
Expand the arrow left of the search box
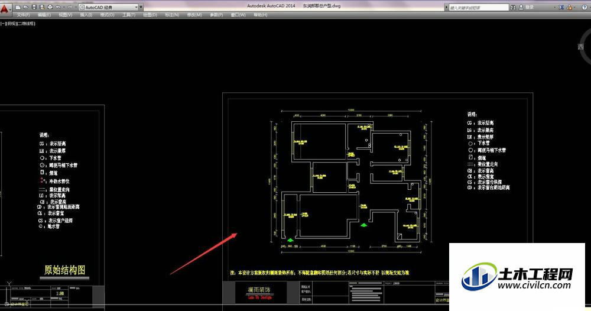447,7
